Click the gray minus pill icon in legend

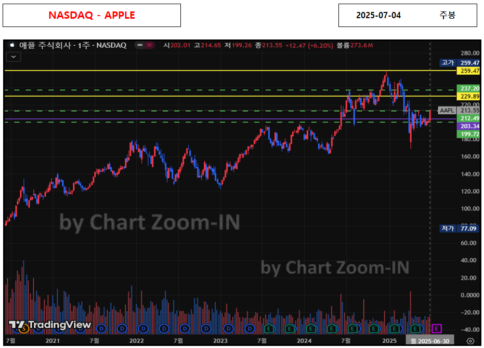tap(140, 45)
